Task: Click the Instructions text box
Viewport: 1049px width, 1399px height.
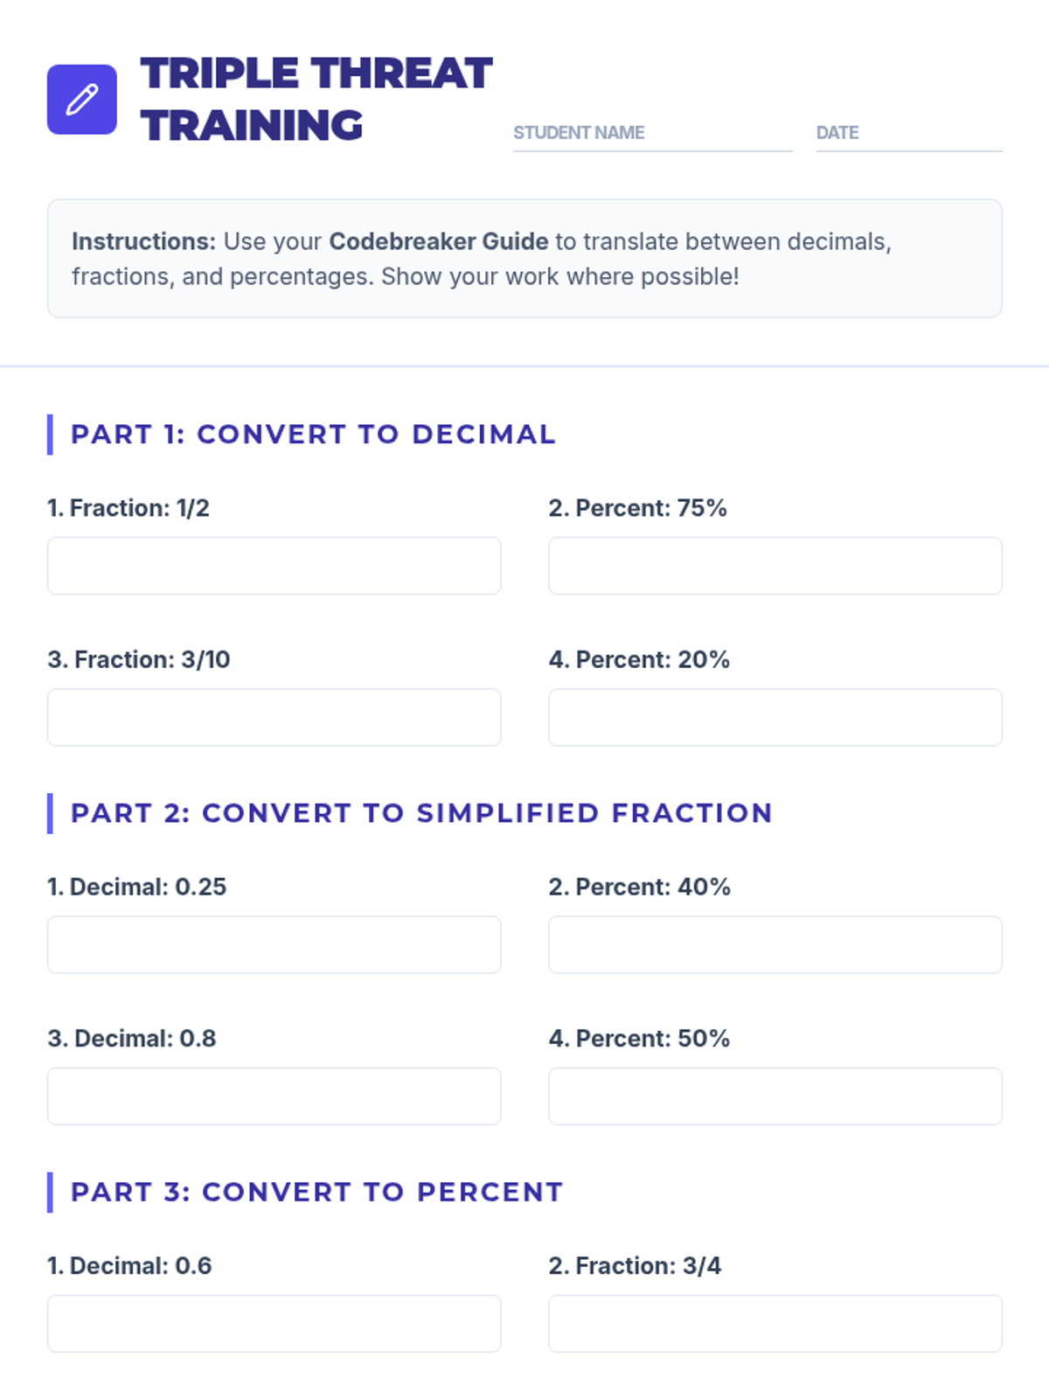Action: point(524,259)
